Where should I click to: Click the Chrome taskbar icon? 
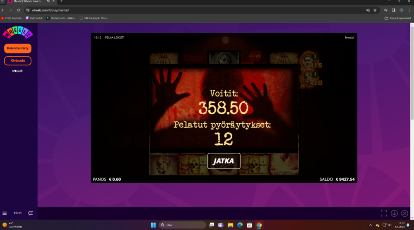(259, 225)
